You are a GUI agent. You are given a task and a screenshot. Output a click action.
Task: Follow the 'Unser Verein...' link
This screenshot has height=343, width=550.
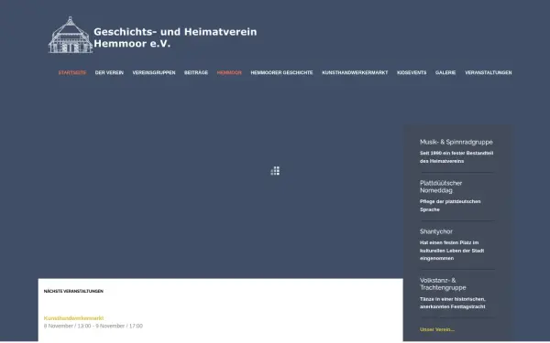[x=436, y=329]
